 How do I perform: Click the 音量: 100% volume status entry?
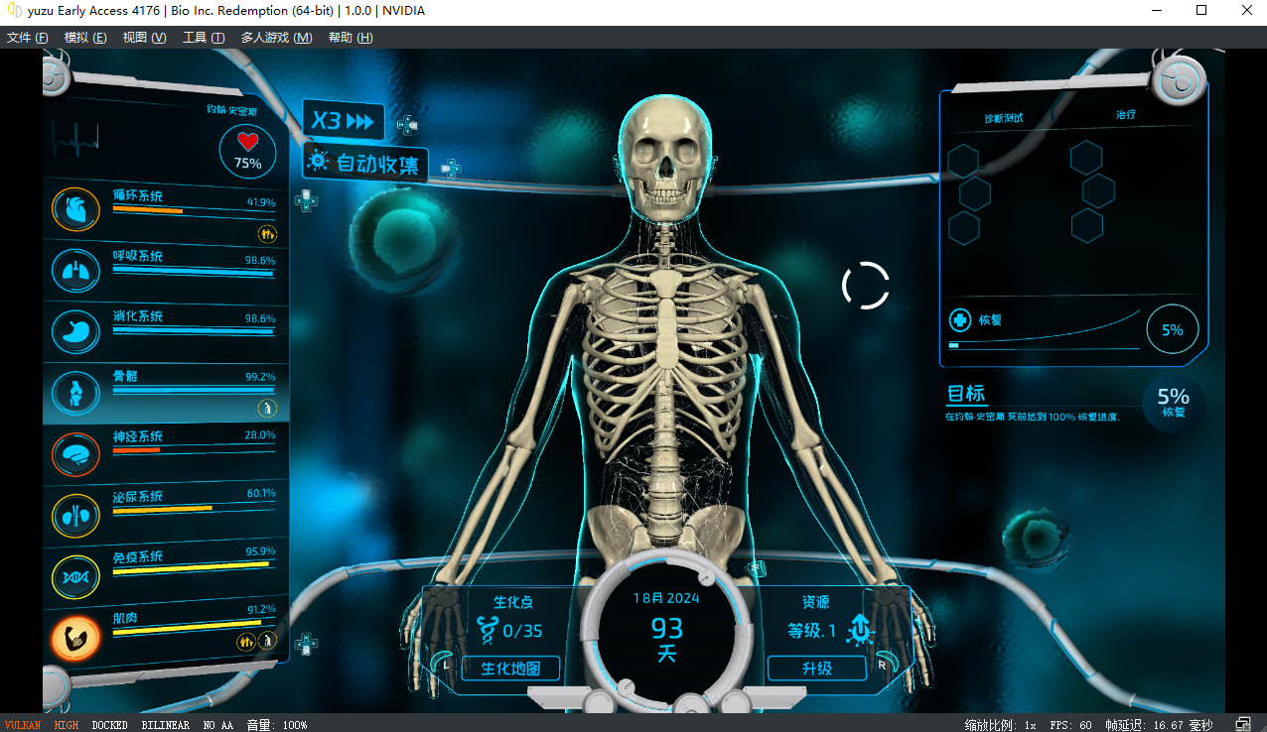[276, 725]
